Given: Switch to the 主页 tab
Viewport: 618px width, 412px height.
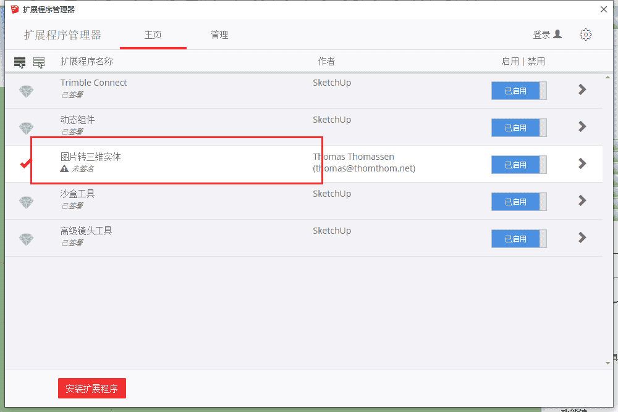Looking at the screenshot, I should (x=153, y=35).
